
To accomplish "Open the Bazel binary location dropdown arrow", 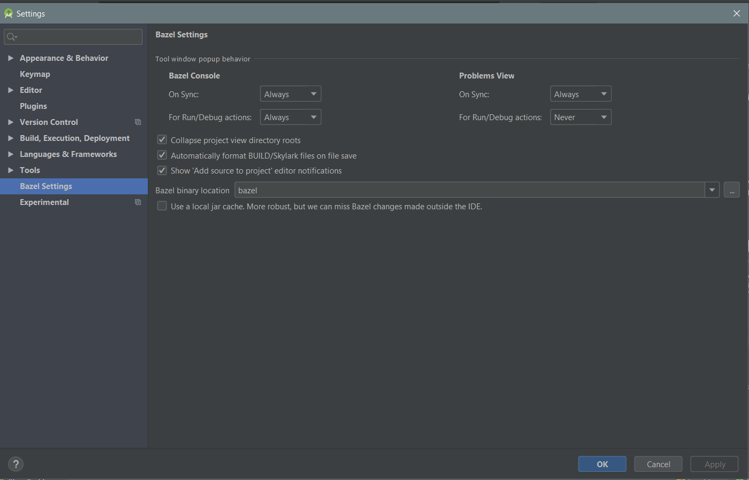I will pyautogui.click(x=712, y=190).
